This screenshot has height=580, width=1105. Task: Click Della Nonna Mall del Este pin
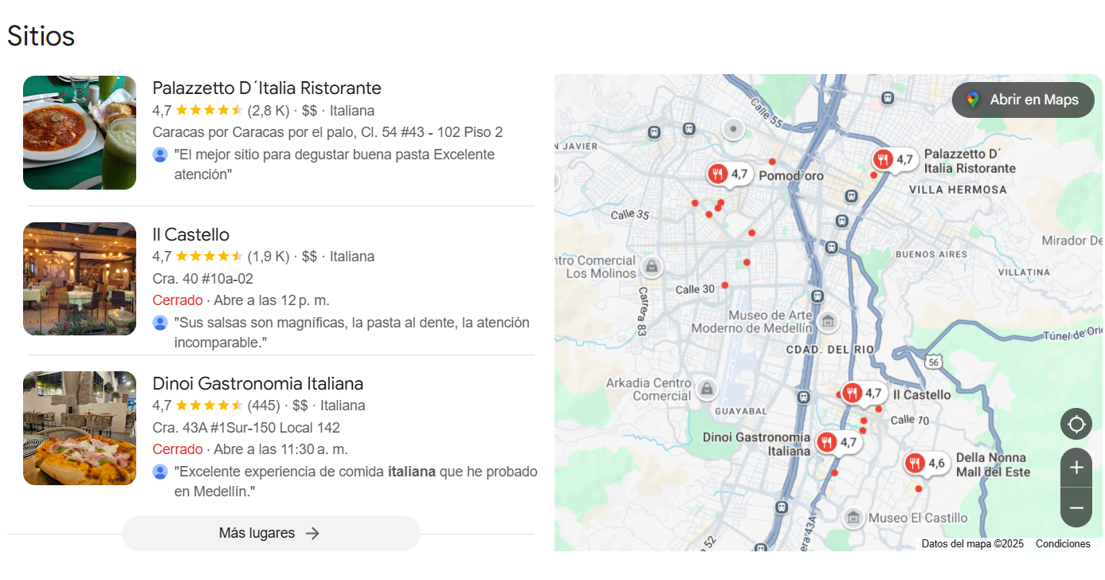[915, 463]
